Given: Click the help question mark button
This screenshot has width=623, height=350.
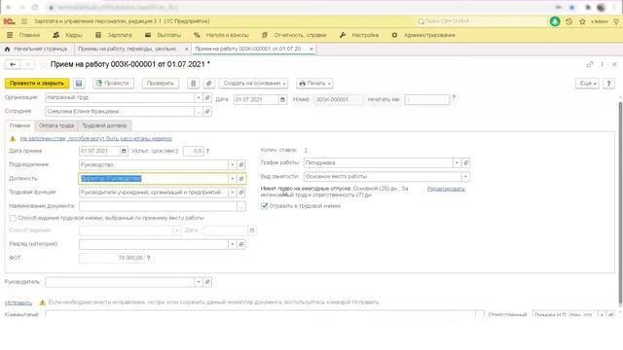Looking at the screenshot, I should [608, 84].
